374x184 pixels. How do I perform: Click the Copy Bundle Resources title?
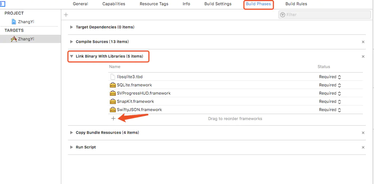coord(107,132)
